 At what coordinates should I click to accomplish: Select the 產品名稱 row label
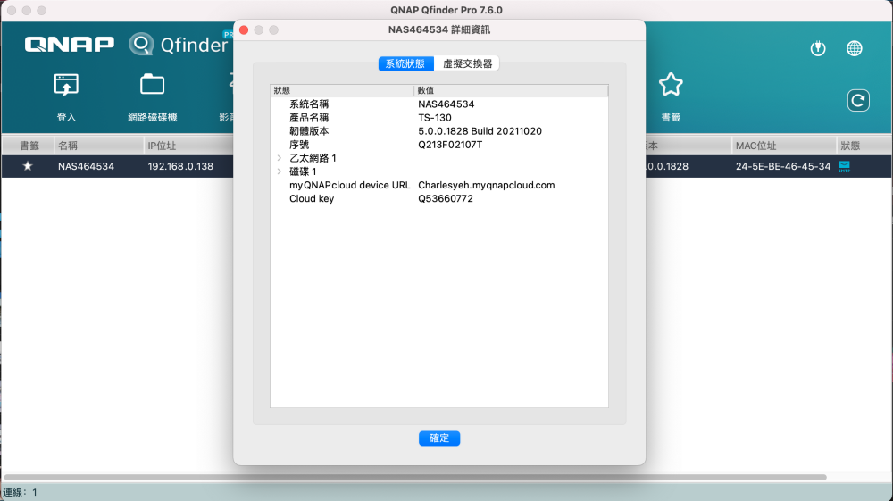tap(309, 118)
